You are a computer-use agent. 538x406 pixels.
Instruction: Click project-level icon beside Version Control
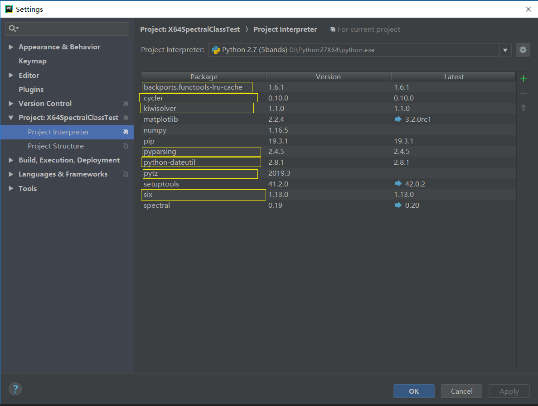125,104
